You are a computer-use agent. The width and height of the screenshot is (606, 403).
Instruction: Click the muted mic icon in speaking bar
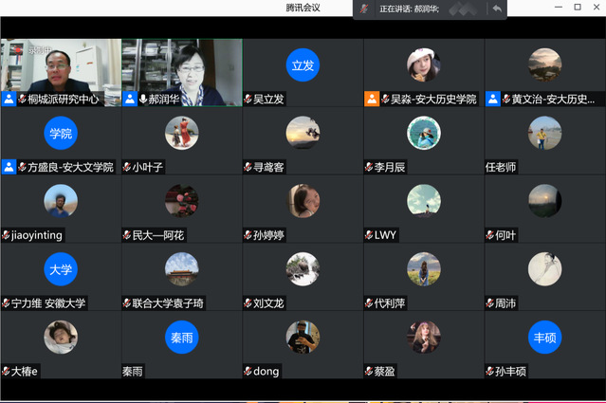click(364, 9)
